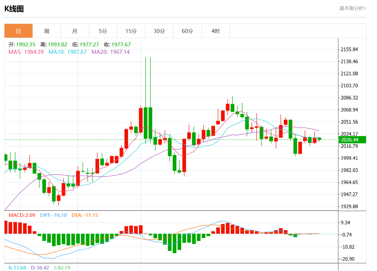Click the MA5: 1984.39 label
The height and width of the screenshot is (271, 377).
coord(26,52)
